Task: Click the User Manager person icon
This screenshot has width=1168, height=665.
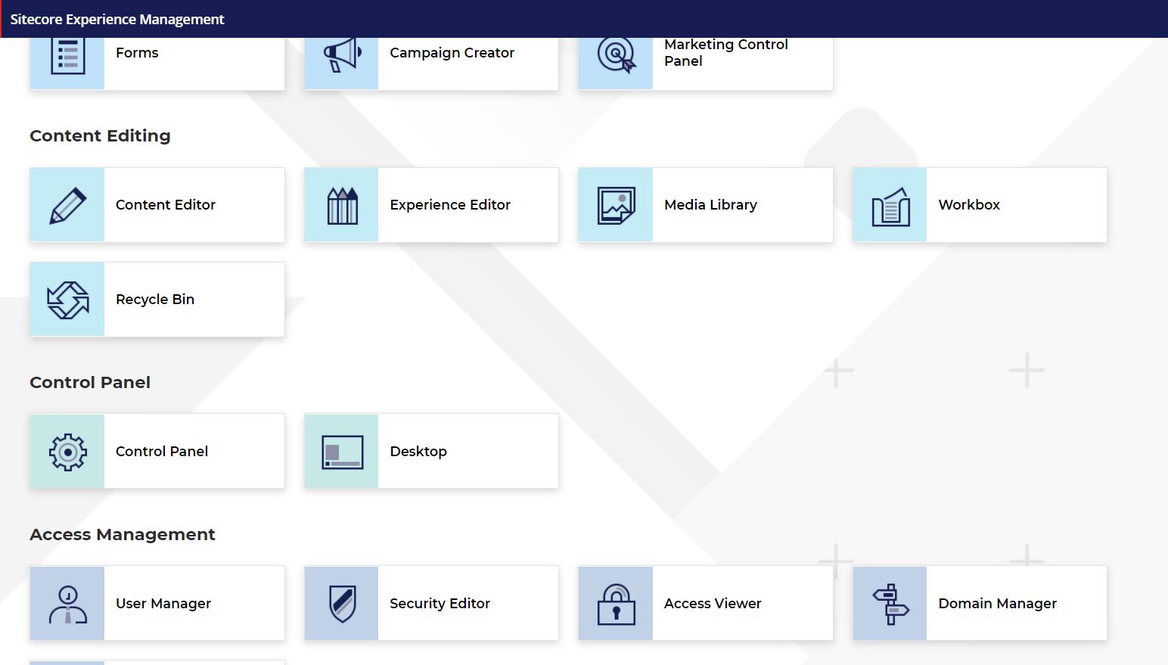Action: point(67,604)
